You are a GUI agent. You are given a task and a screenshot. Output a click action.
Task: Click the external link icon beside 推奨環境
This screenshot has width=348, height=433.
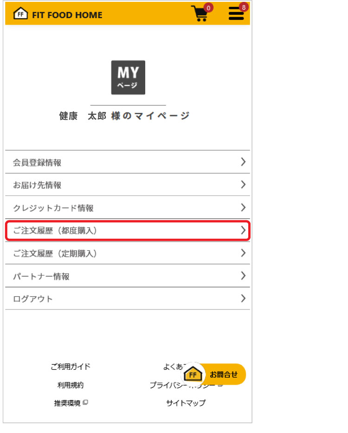pyautogui.click(x=85, y=402)
